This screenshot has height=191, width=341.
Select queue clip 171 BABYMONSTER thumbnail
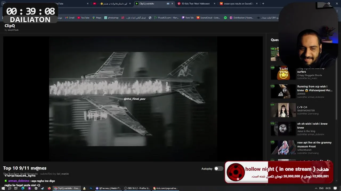pos(283,110)
